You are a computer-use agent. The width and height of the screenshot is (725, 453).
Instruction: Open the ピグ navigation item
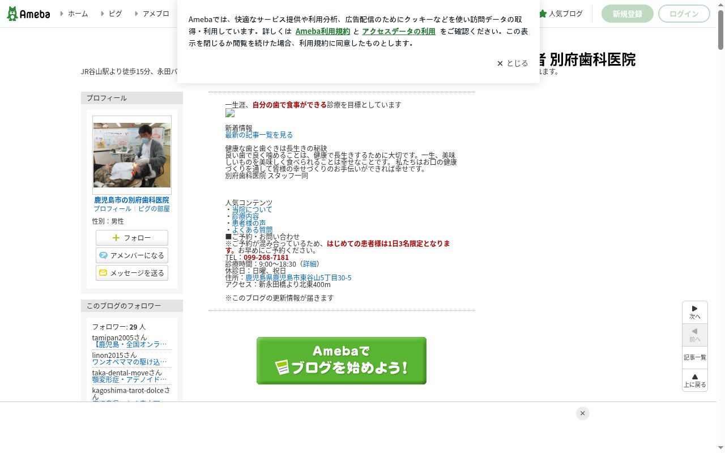pyautogui.click(x=115, y=14)
